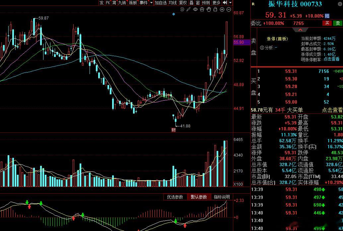343x231 pixels.
Task: Toggle the 连板 indicator
Action: [x=133, y=3]
